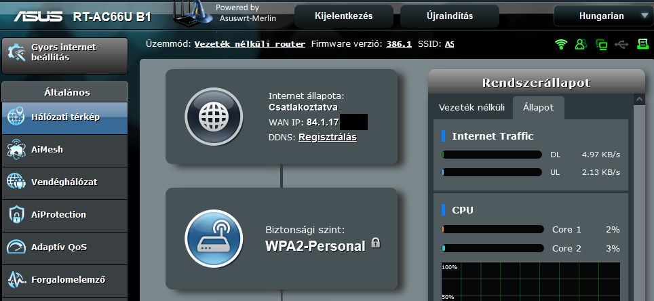Viewport: 654px width, 301px height.
Task: Click the internet globe icon
Action: (x=214, y=117)
